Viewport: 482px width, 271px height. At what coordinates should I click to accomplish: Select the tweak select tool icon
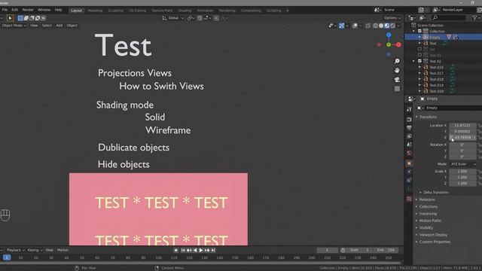10,18
